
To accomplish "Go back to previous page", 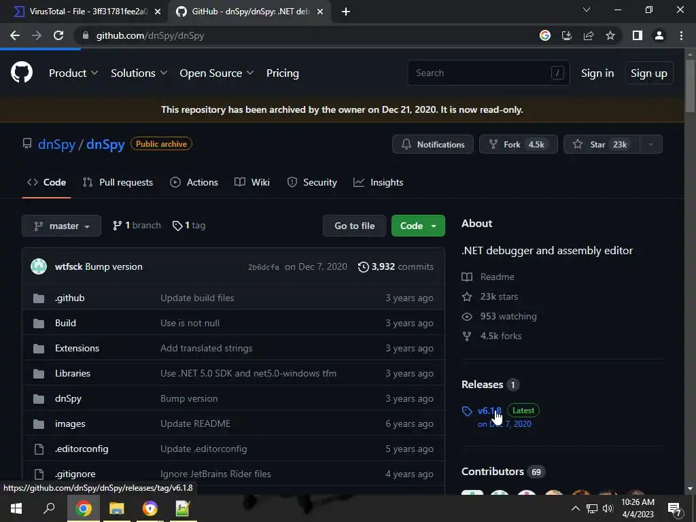I will [x=15, y=35].
